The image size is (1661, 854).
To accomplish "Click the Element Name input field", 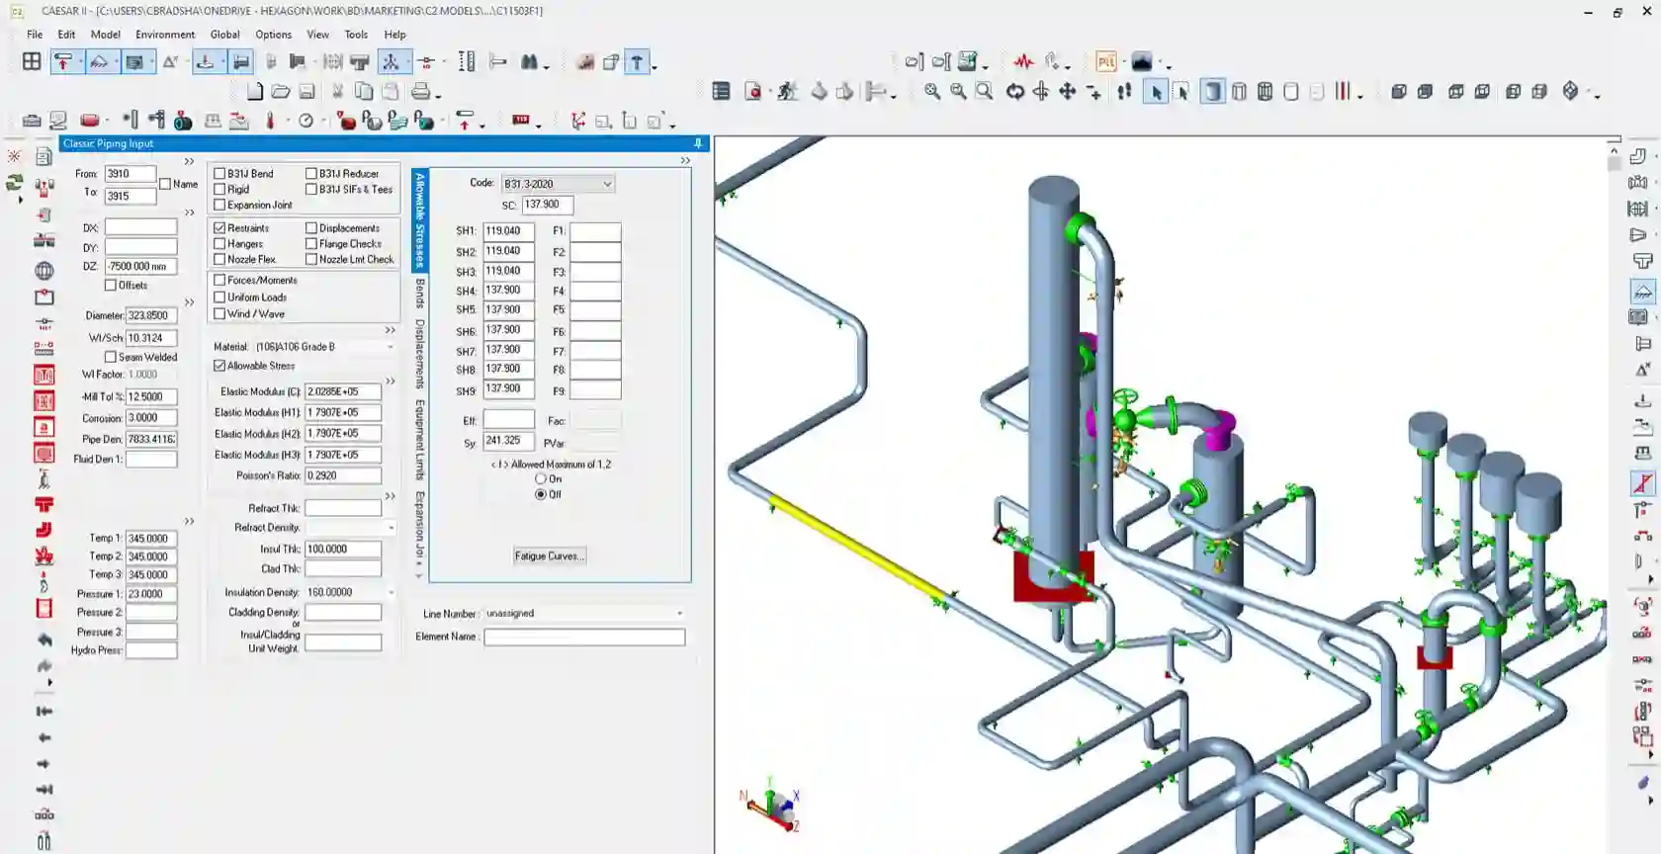I will click(x=583, y=638).
